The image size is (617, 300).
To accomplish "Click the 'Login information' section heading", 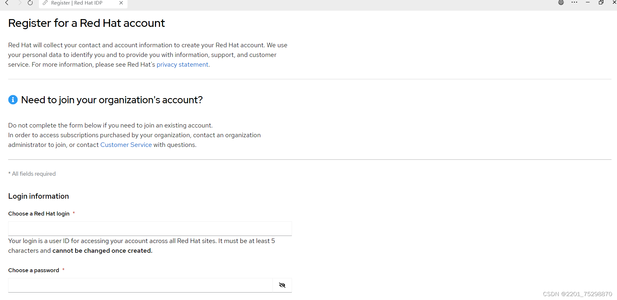I will point(39,196).
